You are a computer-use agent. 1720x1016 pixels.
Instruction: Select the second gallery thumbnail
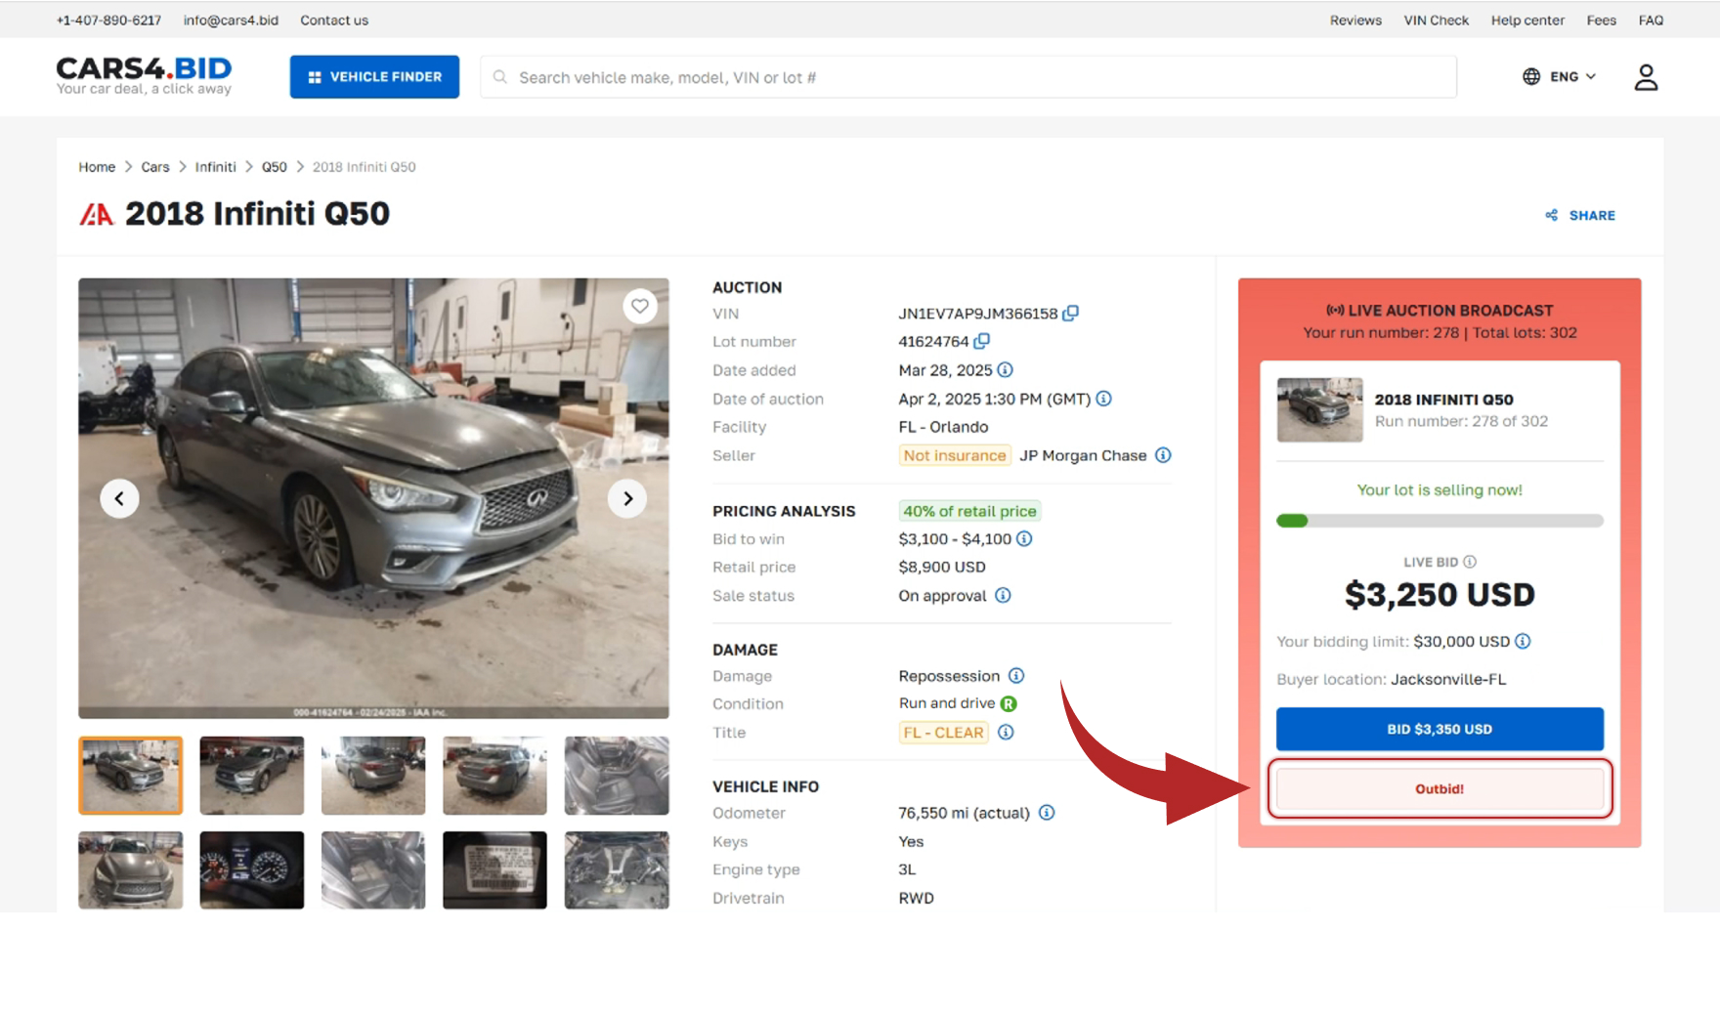click(252, 776)
